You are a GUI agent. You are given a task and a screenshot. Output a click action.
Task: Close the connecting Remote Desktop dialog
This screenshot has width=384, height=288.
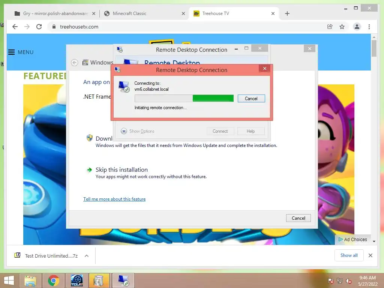pyautogui.click(x=264, y=68)
